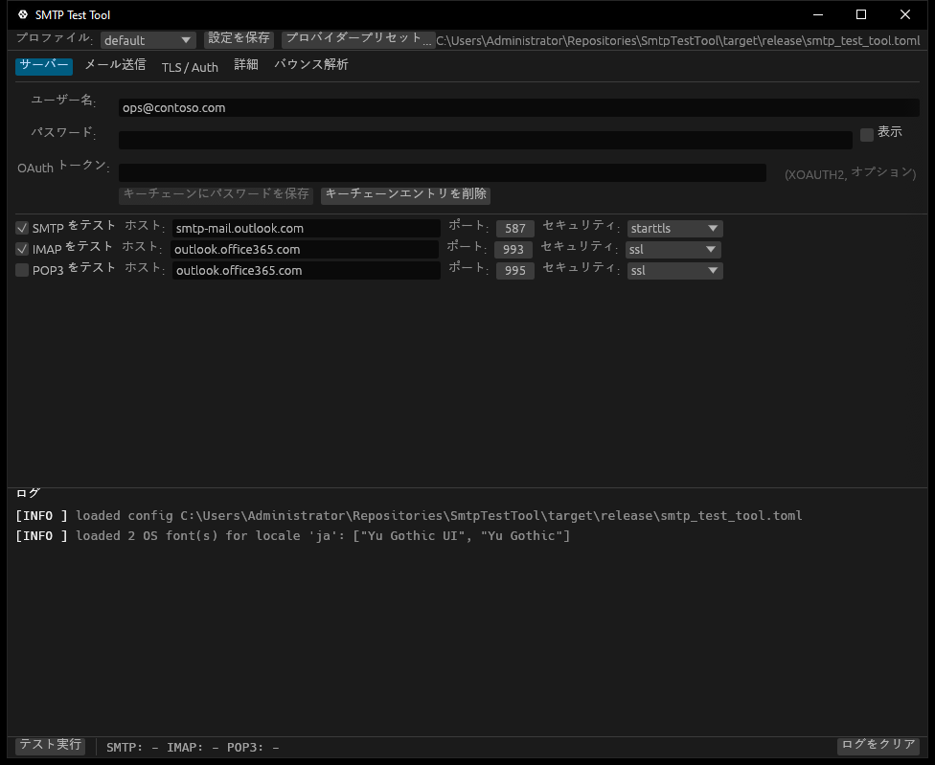Open the IMAP ssl security dropdown
The width and height of the screenshot is (935, 765).
click(x=673, y=249)
